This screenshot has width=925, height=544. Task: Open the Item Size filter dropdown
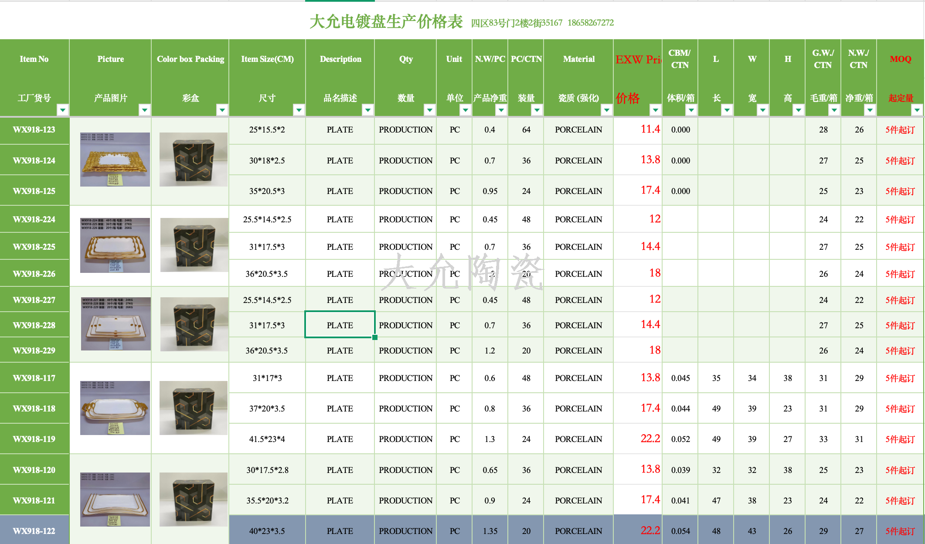299,110
